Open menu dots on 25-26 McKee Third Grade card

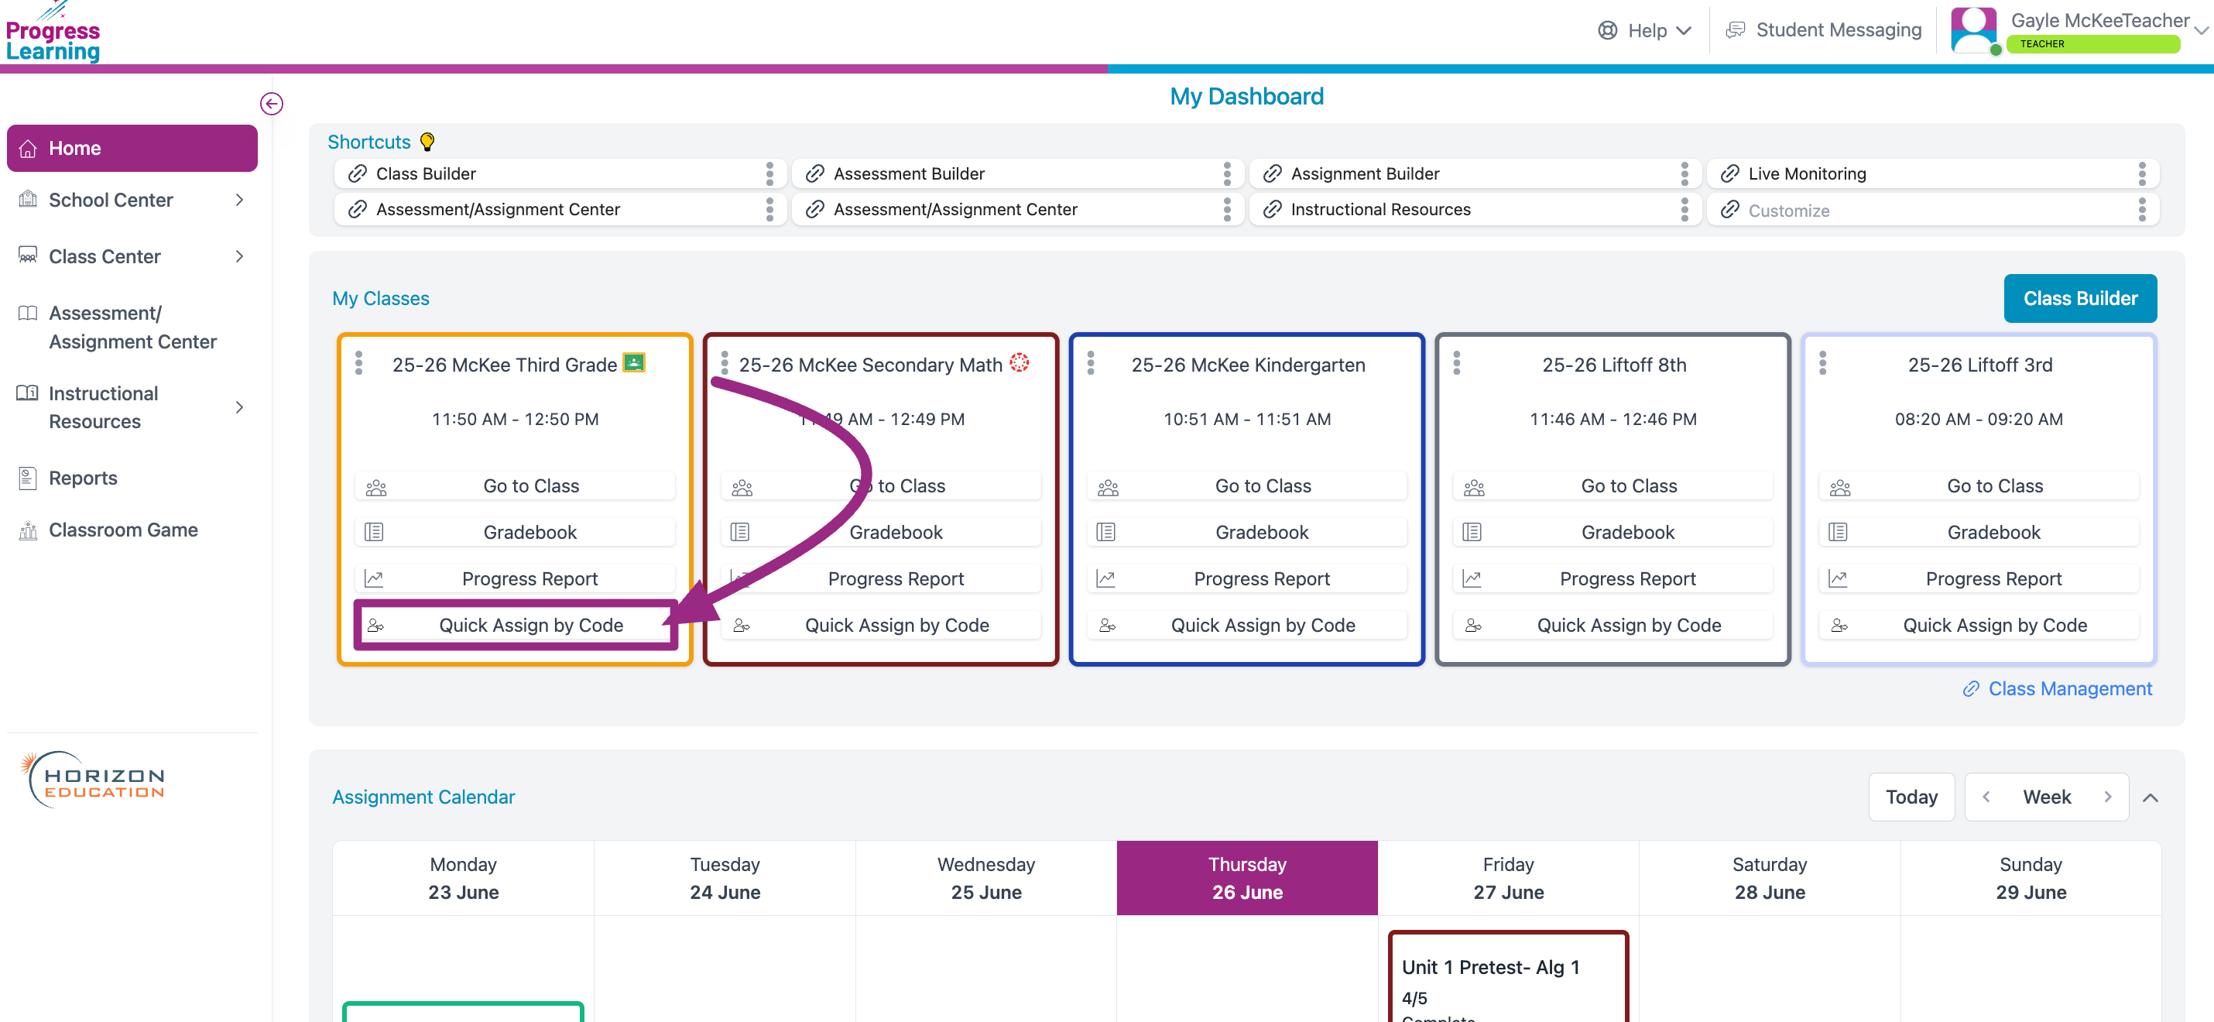click(x=359, y=364)
